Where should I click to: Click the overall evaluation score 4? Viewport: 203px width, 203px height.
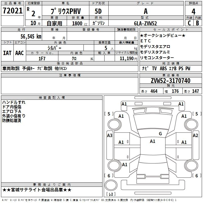[193, 11]
